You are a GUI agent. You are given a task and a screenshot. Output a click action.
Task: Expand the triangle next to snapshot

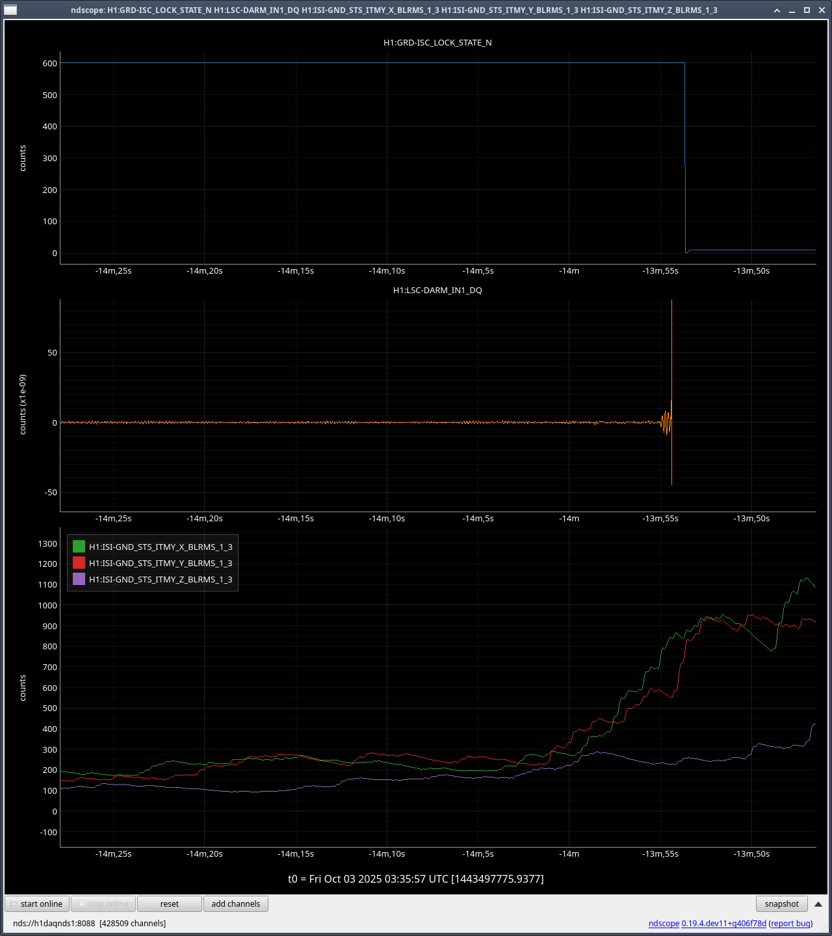click(x=818, y=903)
